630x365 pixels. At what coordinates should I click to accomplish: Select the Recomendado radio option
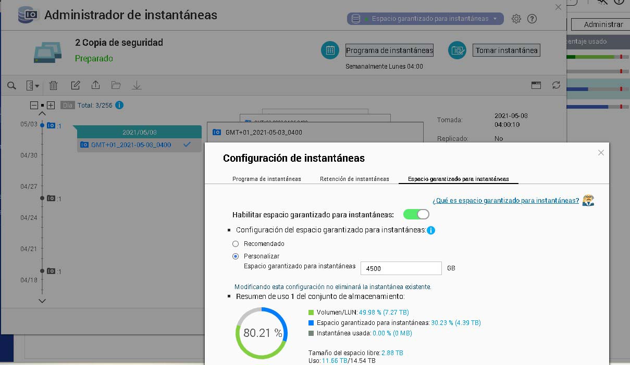click(236, 244)
